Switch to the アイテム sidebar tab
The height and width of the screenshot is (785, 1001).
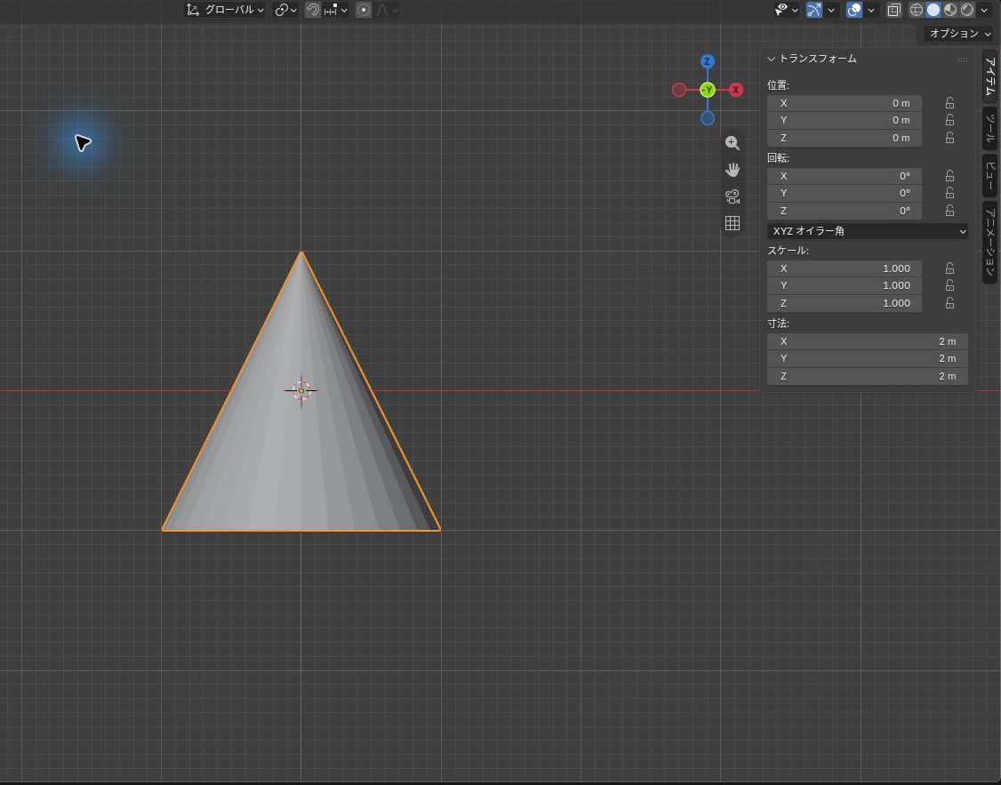(x=990, y=76)
